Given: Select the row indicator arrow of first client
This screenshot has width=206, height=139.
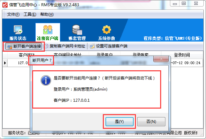Looking at the screenshot, I should (x=5, y=63).
